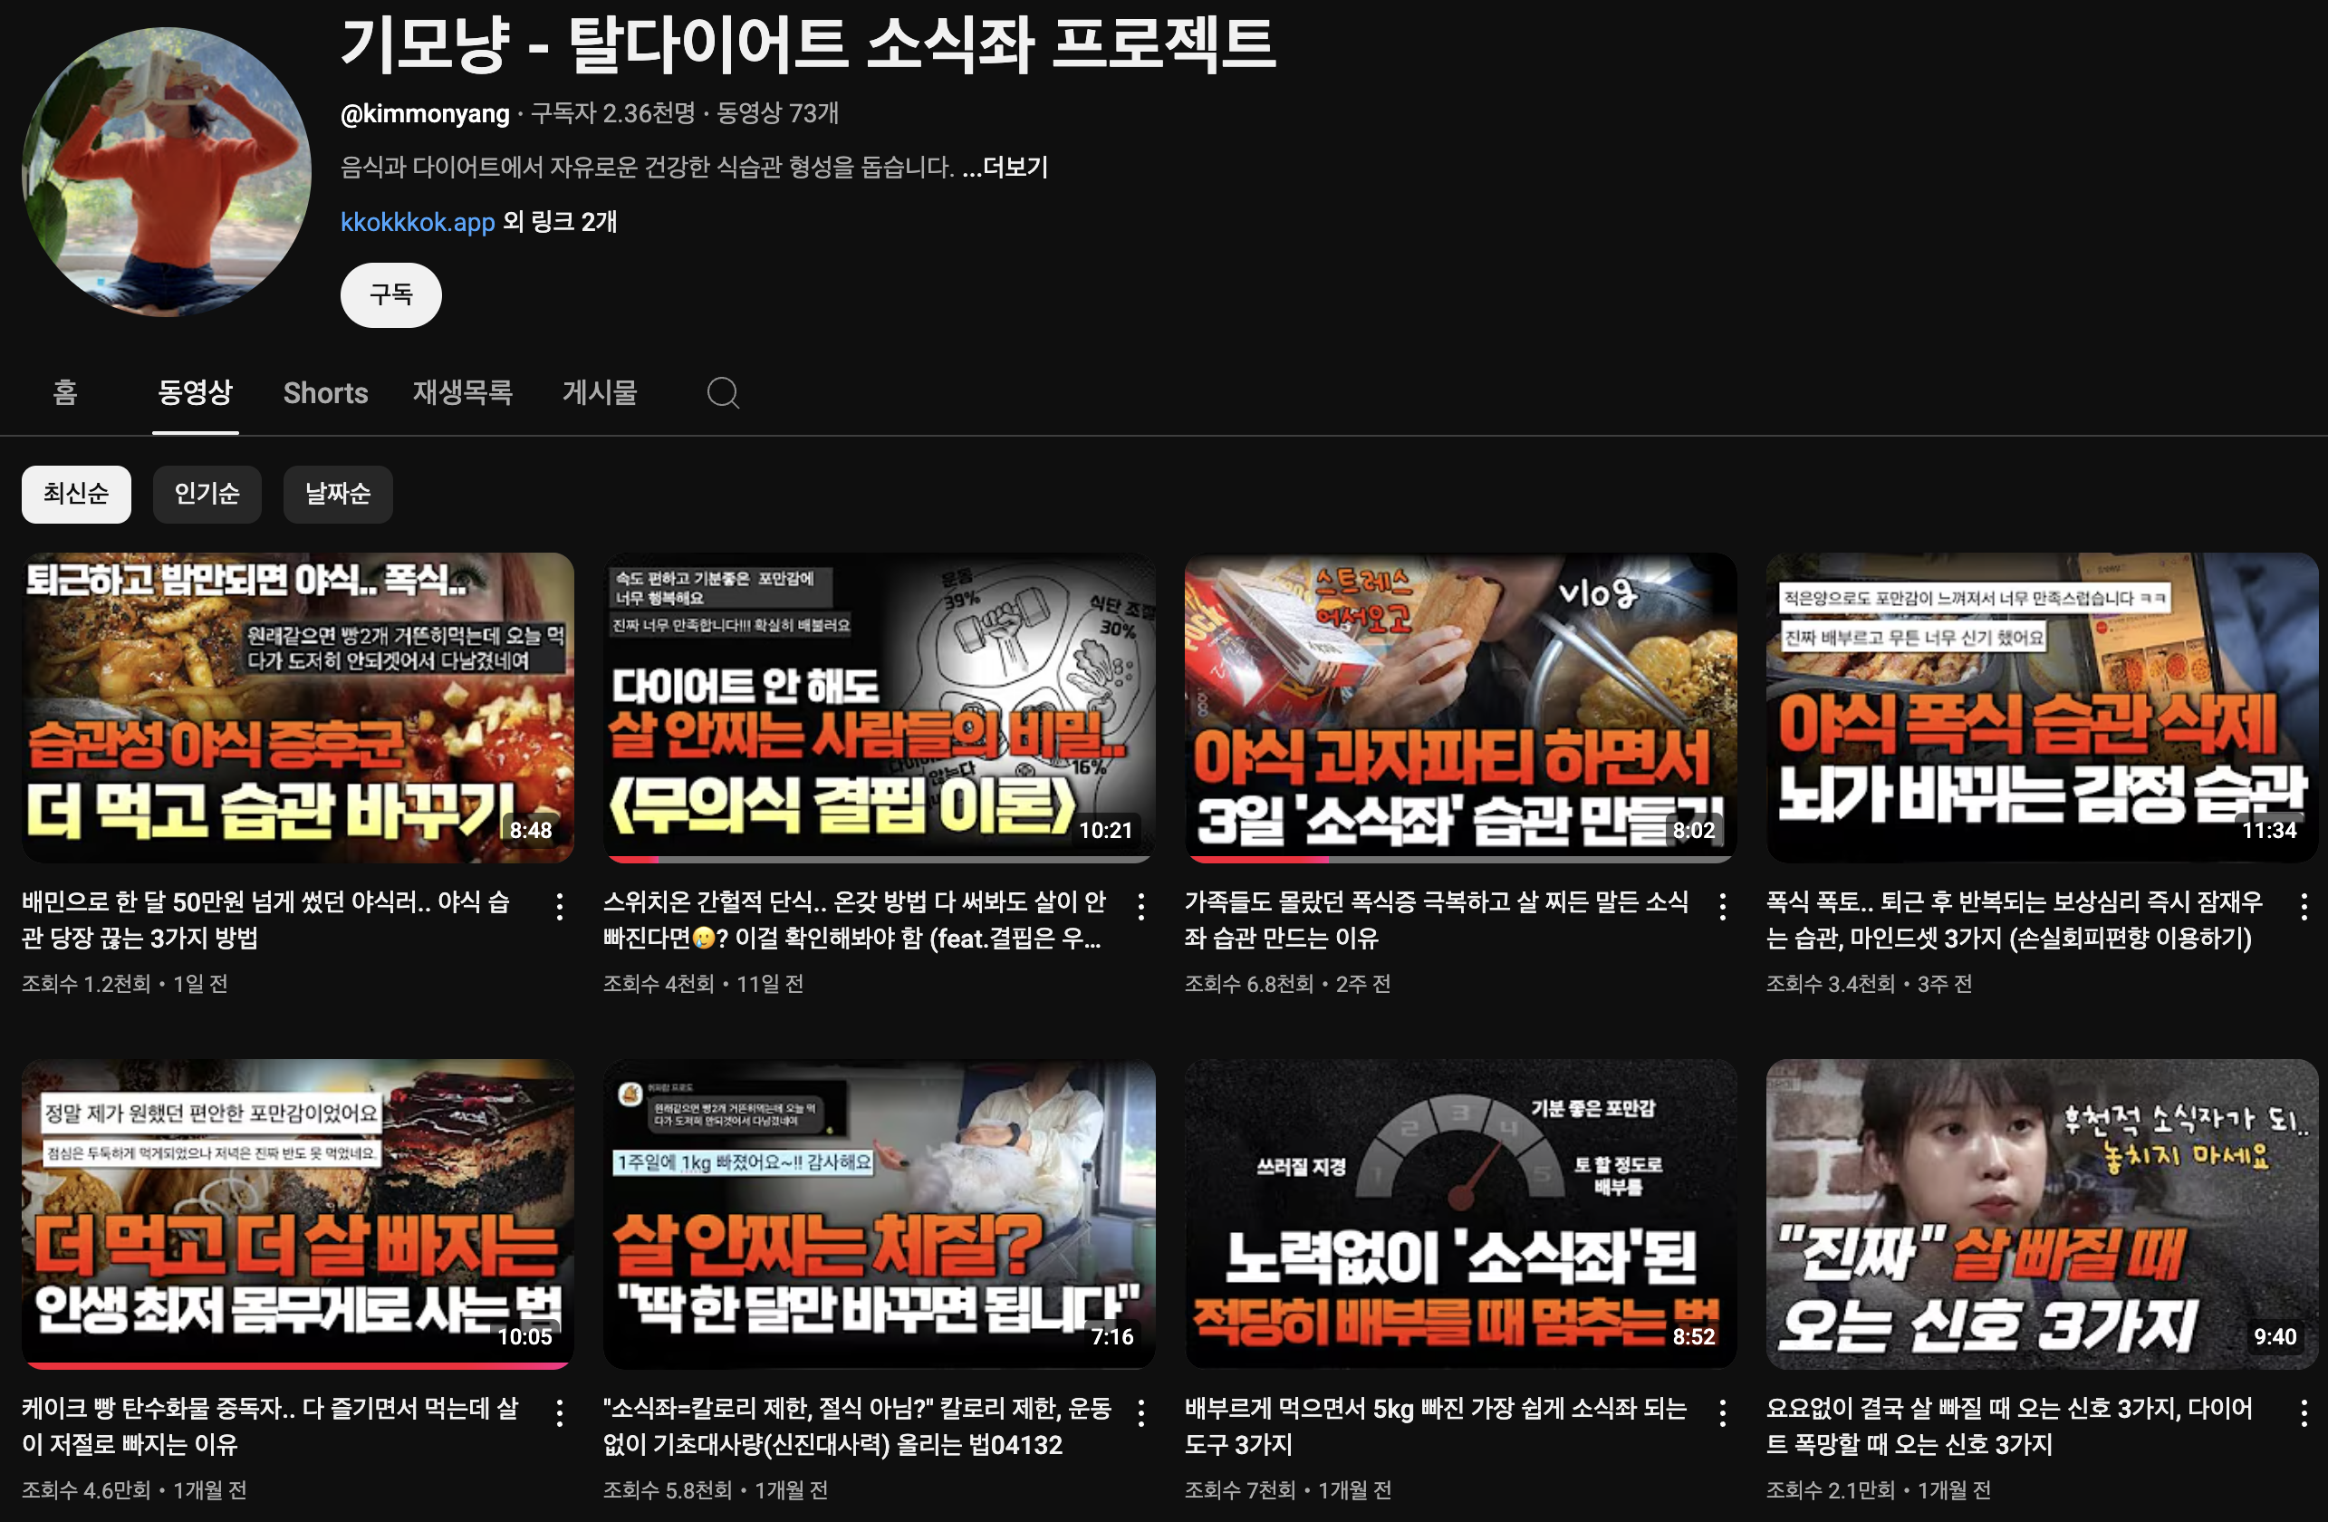The height and width of the screenshot is (1522, 2328).
Task: Open kebab menu for 요요없이 결국 살 빠질 video
Action: (x=2304, y=1413)
